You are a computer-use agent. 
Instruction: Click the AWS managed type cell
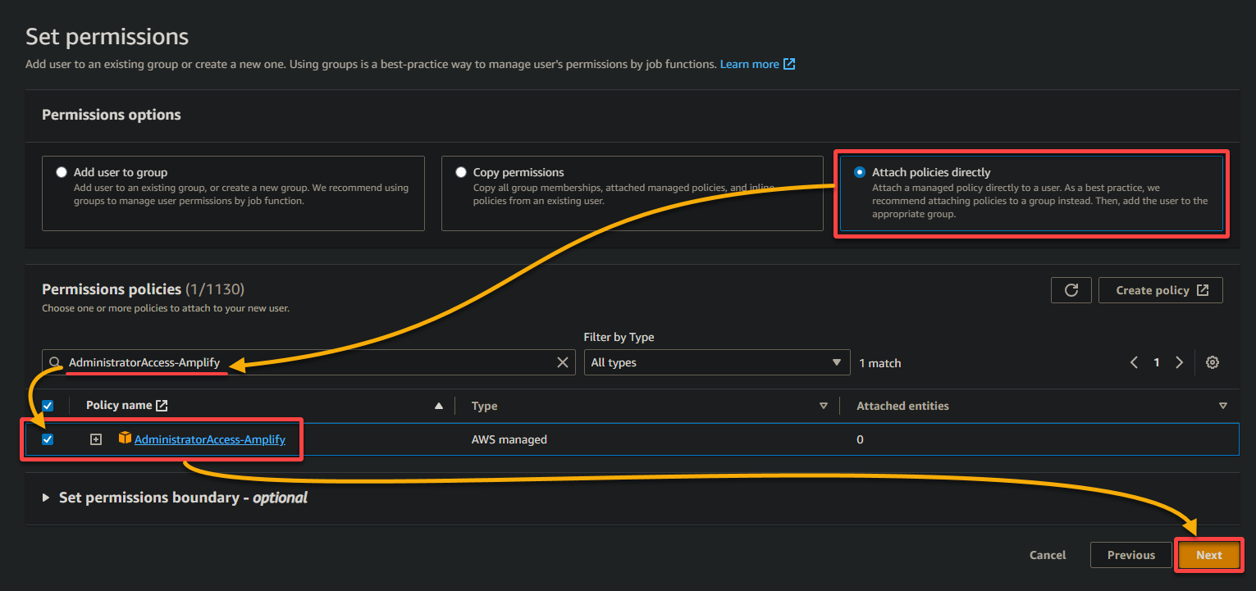tap(509, 439)
